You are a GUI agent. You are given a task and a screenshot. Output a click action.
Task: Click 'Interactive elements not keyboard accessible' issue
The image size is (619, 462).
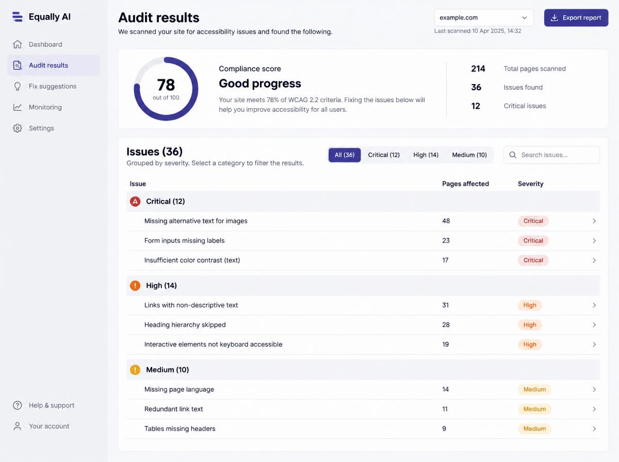[x=214, y=344]
